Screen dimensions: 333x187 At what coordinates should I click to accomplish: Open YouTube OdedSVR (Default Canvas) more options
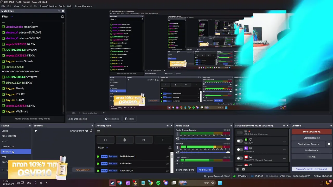coord(285,158)
